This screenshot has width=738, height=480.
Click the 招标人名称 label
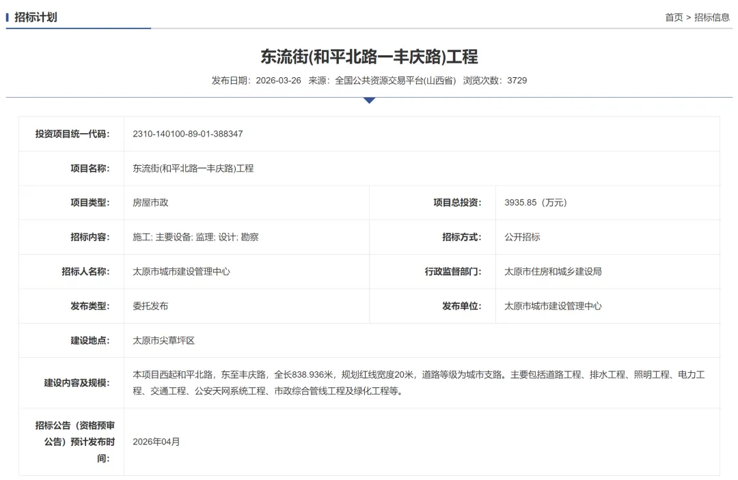point(85,271)
